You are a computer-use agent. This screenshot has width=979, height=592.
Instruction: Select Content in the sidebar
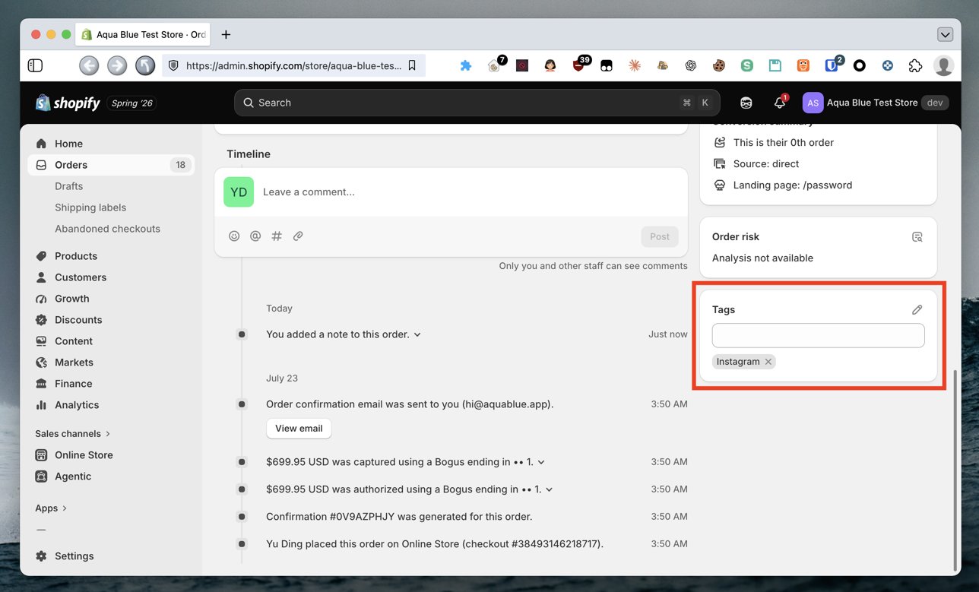(x=111, y=341)
